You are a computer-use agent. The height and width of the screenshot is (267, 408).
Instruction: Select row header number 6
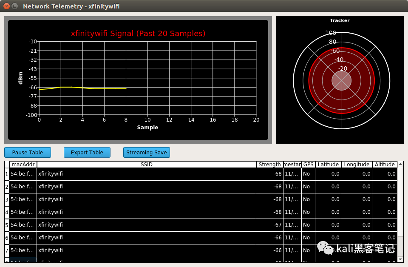7,238
